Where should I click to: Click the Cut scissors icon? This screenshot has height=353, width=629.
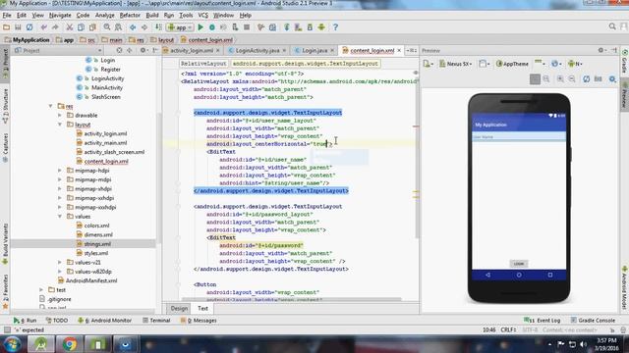pyautogui.click(x=70, y=27)
